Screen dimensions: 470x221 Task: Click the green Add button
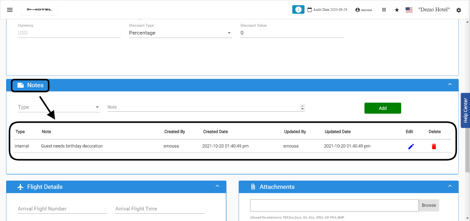(x=382, y=108)
